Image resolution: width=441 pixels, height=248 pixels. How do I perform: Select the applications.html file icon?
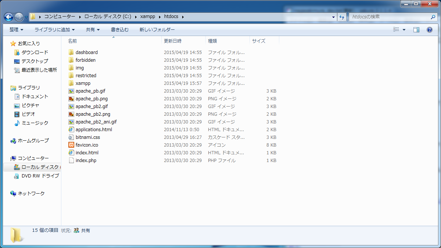coord(71,130)
